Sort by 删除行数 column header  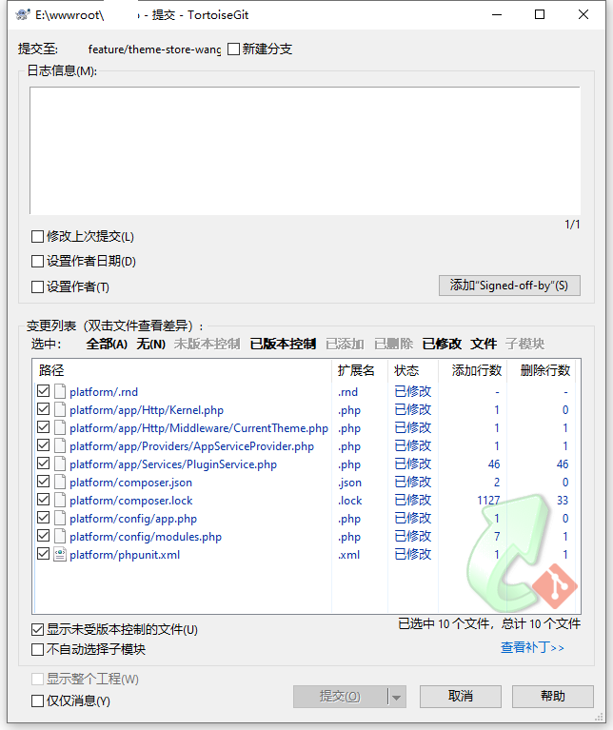[542, 370]
